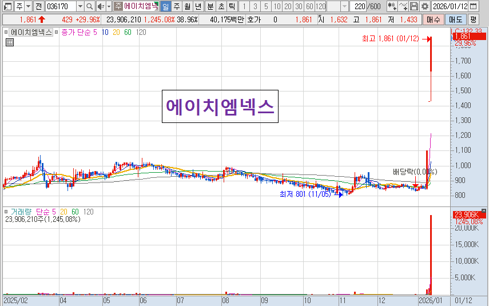Click the 평 button
This screenshot has height=306, width=489.
pyautogui.click(x=474, y=19)
